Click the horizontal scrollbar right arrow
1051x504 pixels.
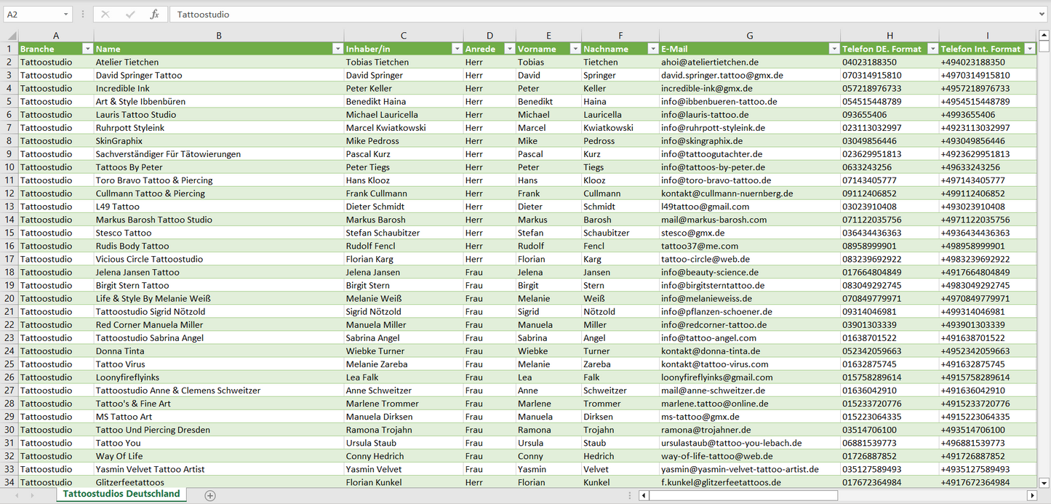coord(1031,495)
